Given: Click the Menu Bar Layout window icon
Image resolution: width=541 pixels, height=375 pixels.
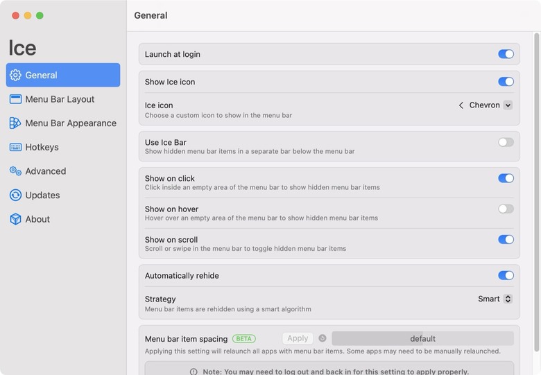Looking at the screenshot, I should pos(15,99).
